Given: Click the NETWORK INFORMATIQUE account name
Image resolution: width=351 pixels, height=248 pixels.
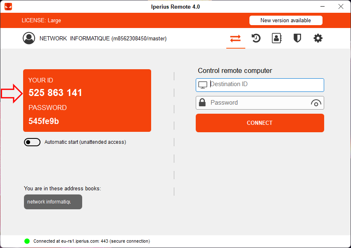Looking at the screenshot, I should click(103, 39).
